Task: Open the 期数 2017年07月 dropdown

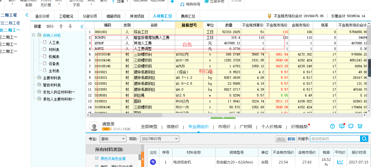Action: click(x=160, y=139)
